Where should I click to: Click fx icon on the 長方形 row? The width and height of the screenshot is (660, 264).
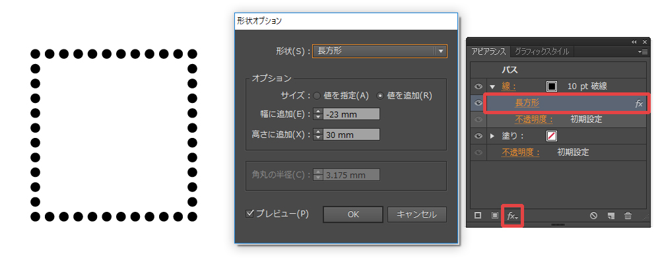[638, 104]
